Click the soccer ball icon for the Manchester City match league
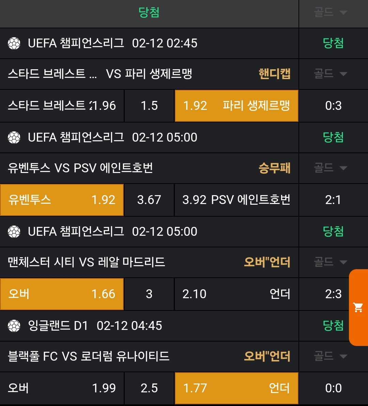 coord(14,232)
